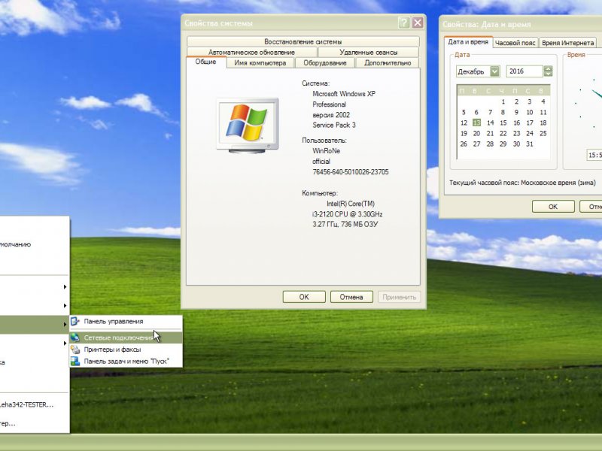Pick day 16 in the calendar grid
This screenshot has height=451, width=602.
pos(516,123)
